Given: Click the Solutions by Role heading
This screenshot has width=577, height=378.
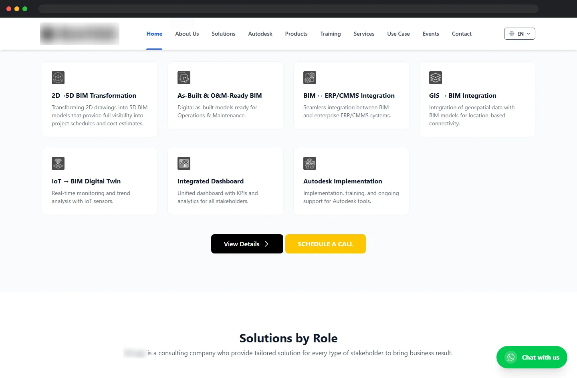Looking at the screenshot, I should [288, 338].
